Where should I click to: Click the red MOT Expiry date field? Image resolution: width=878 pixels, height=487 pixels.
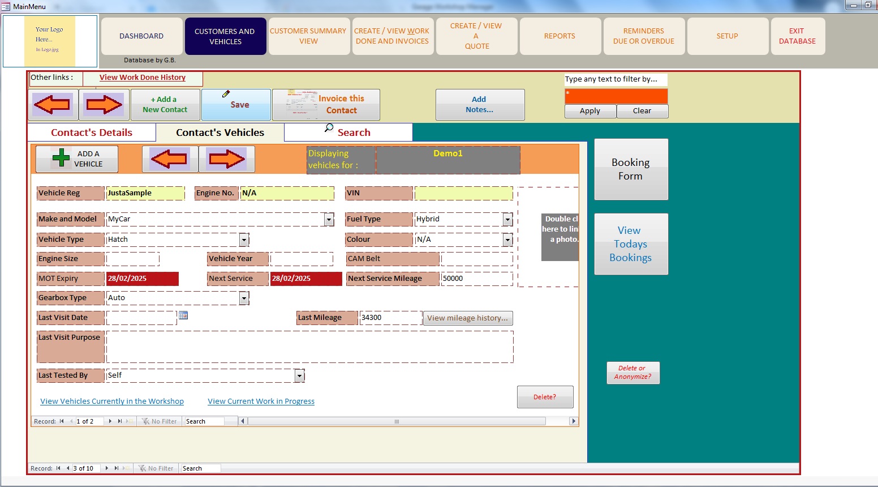click(x=142, y=279)
